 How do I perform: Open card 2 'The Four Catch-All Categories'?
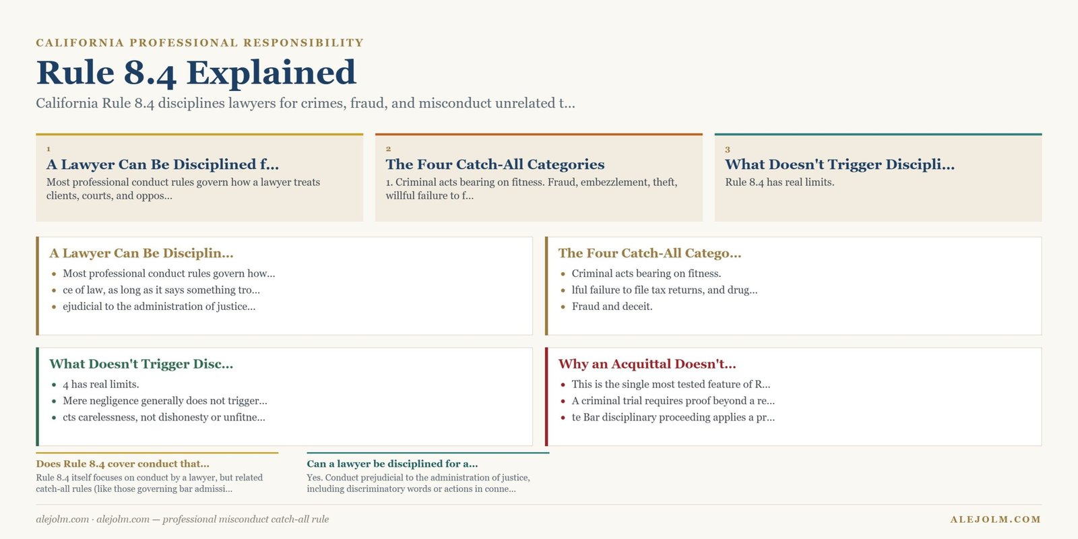point(539,178)
